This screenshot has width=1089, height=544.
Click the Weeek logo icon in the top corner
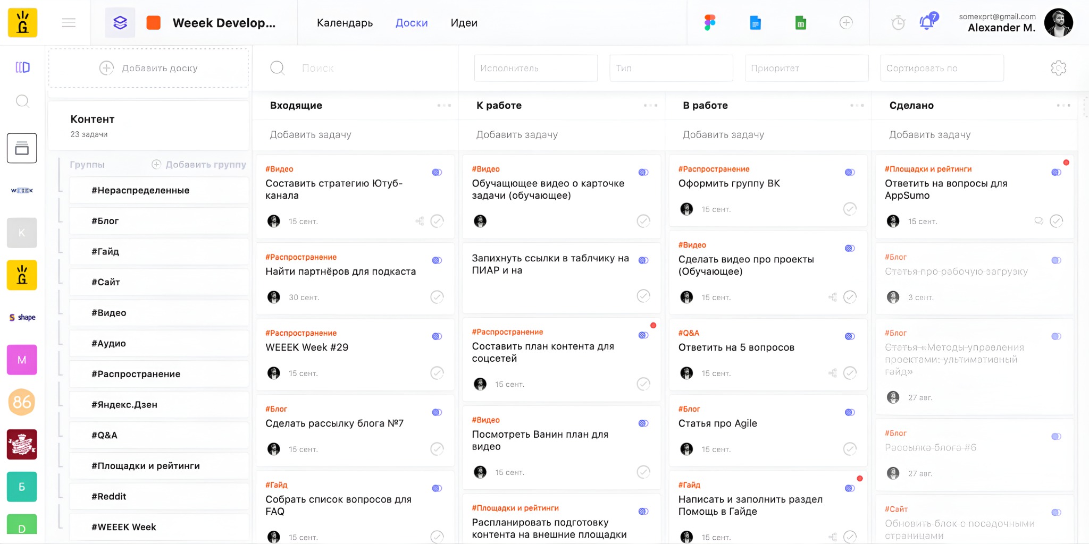(22, 23)
